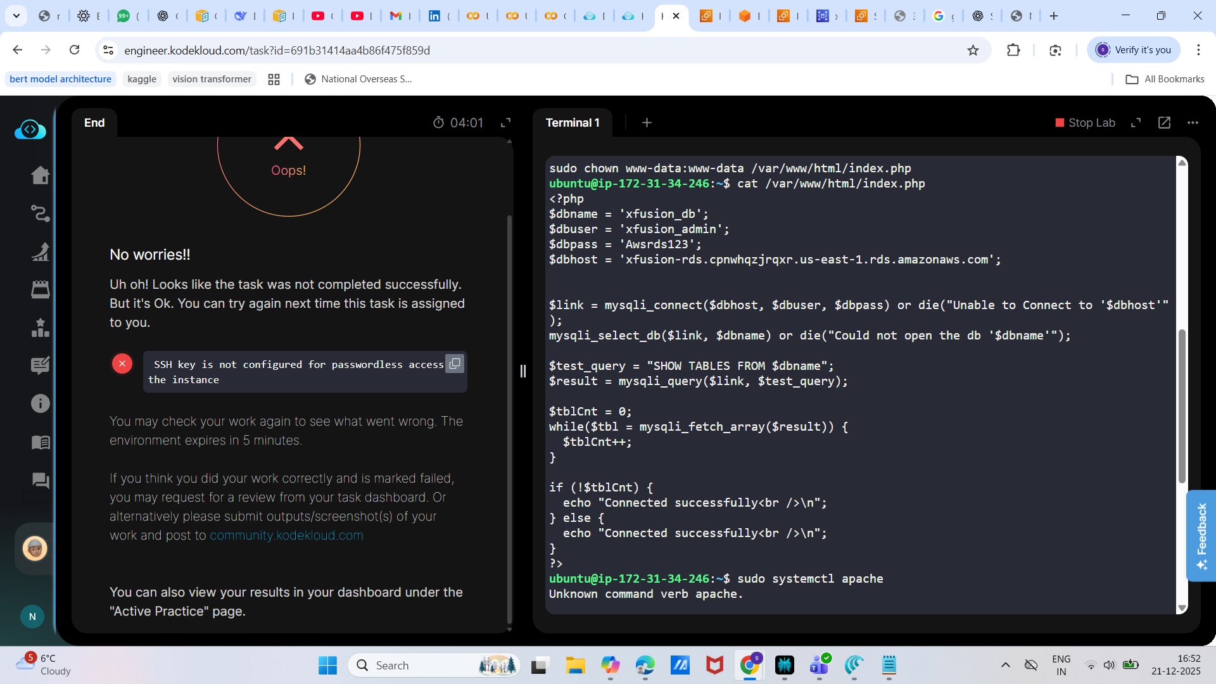Add a new terminal tab

(x=647, y=123)
